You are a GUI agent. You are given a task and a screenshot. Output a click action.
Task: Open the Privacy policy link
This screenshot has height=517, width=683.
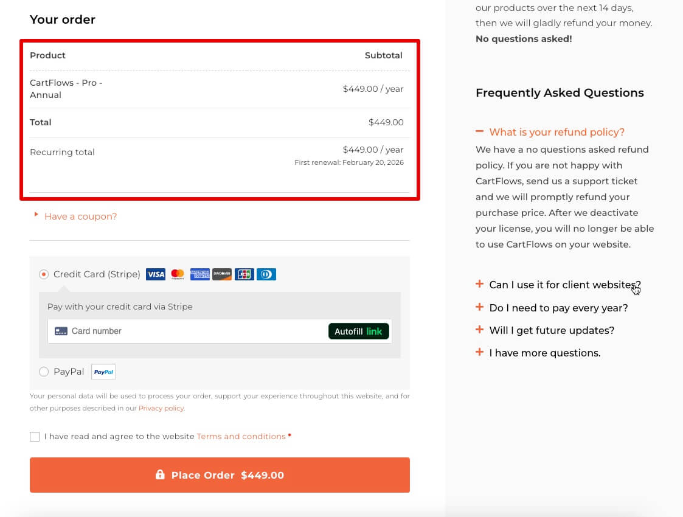pyautogui.click(x=161, y=408)
